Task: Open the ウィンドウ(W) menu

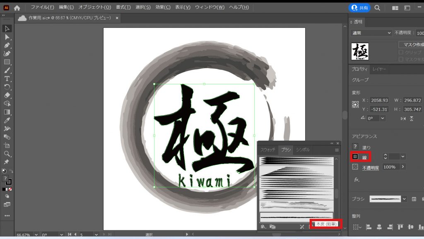Action: pyautogui.click(x=210, y=7)
